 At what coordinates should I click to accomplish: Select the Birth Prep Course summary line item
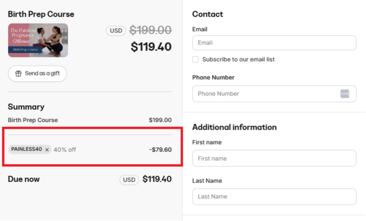click(x=33, y=120)
